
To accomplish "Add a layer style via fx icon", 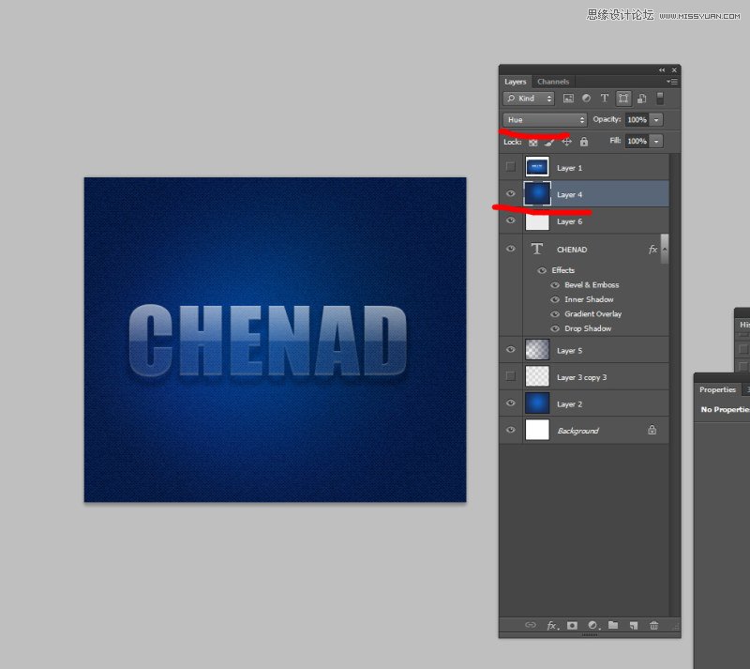I will [x=552, y=625].
